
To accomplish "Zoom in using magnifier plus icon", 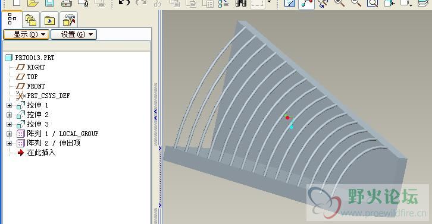I will 339,3.
